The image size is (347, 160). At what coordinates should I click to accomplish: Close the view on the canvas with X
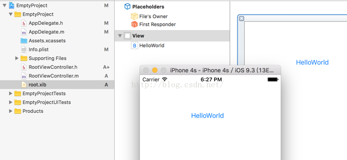click(242, 19)
